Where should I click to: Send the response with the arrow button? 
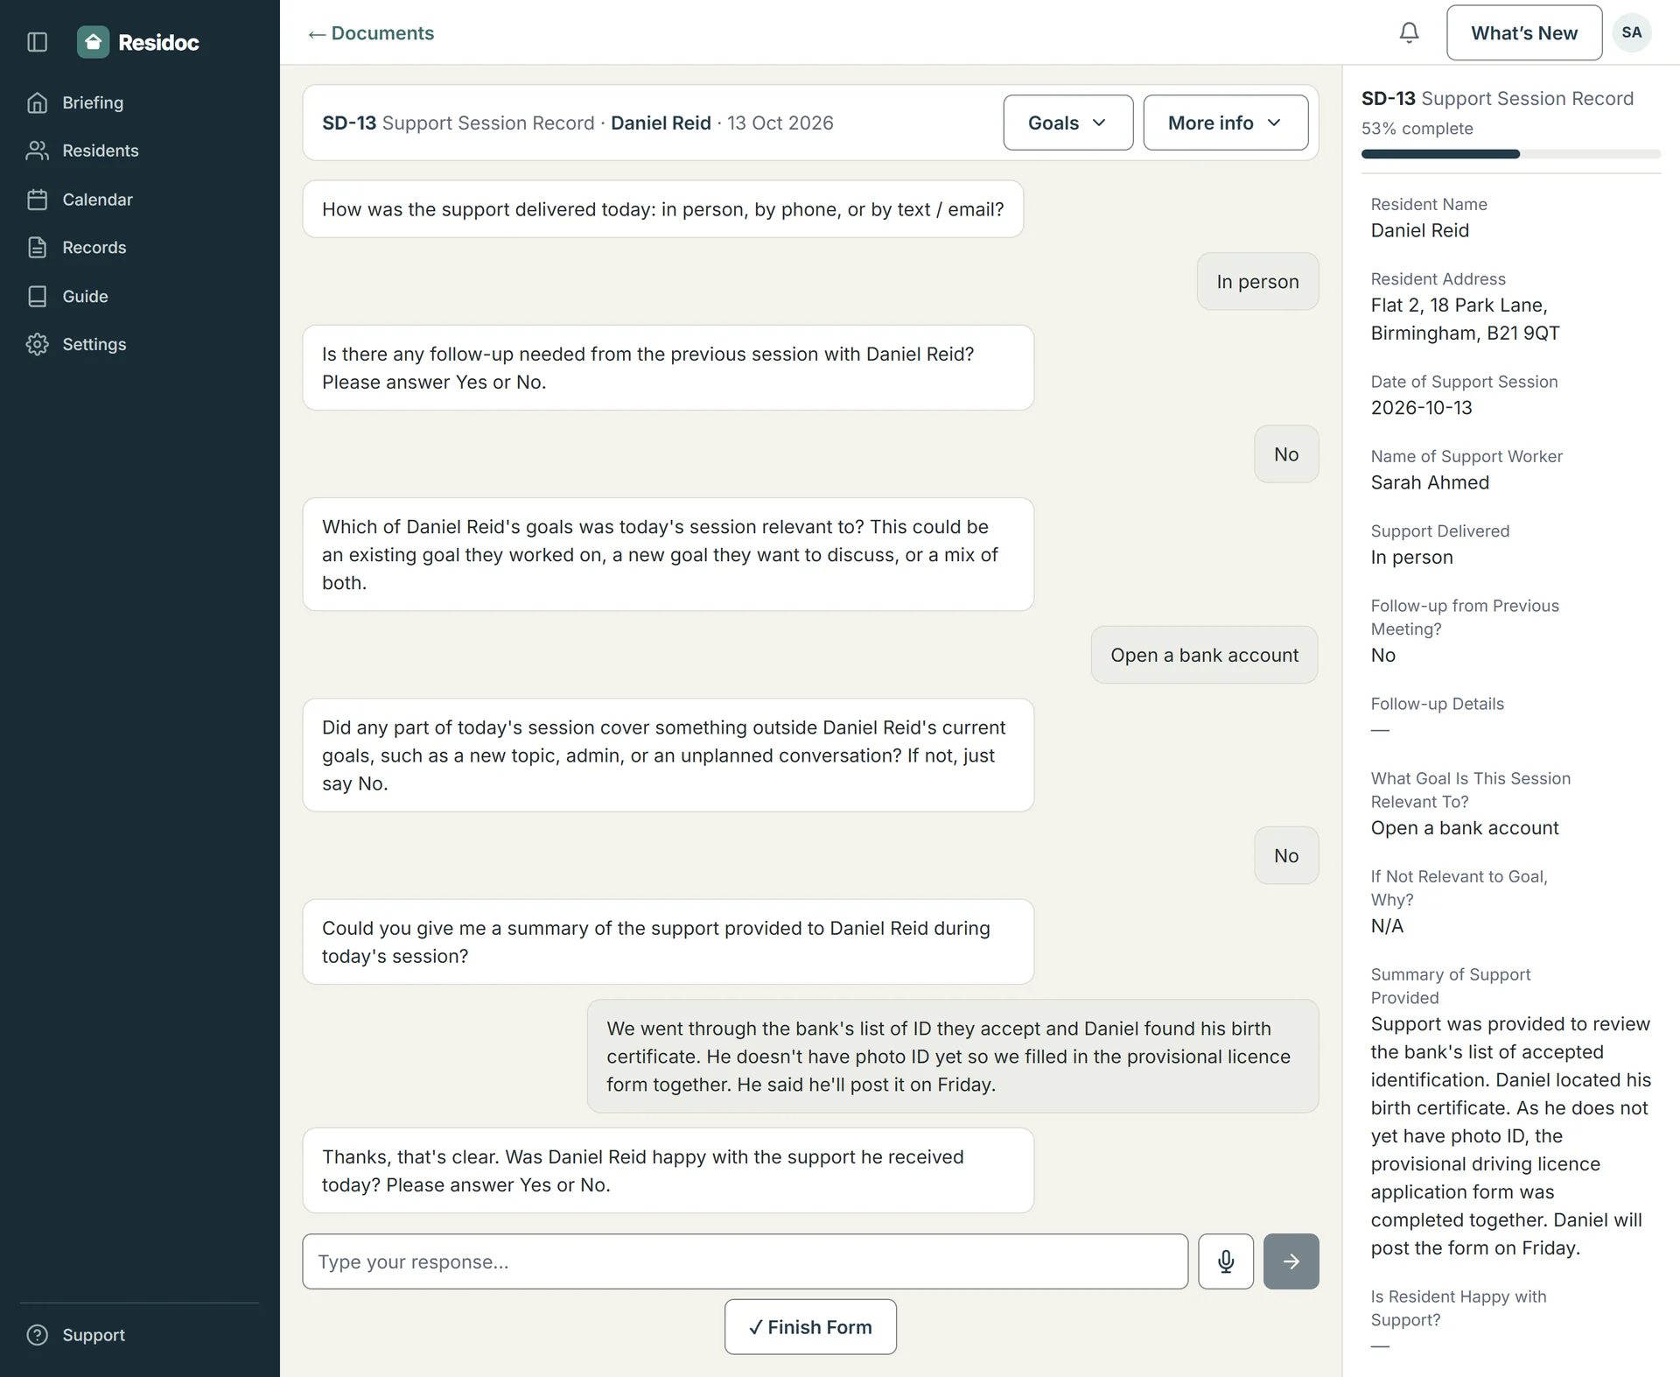point(1291,1261)
